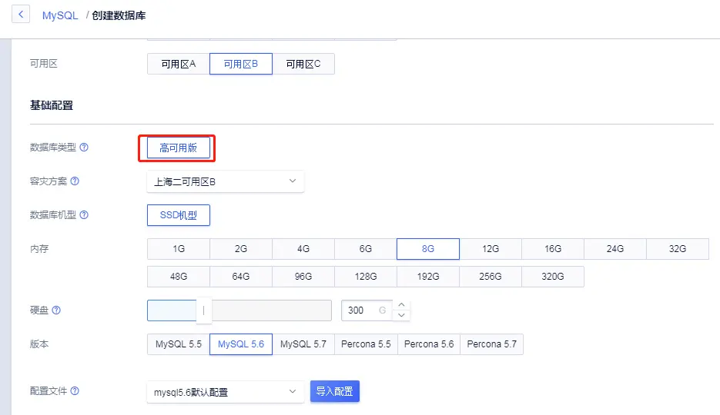Open help icon next to 数据库机型
Viewport: 720px width, 415px height.
point(84,215)
